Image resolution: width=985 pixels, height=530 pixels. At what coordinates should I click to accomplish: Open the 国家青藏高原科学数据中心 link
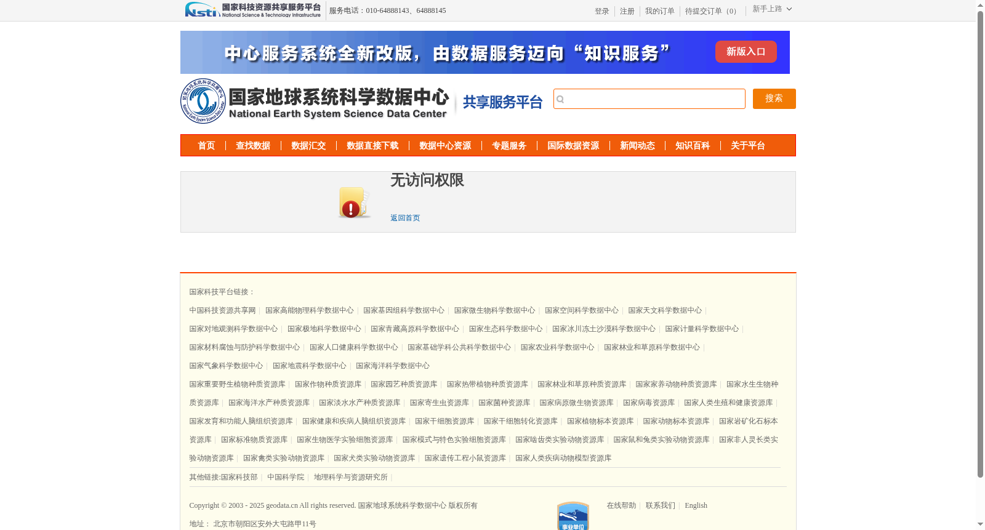click(415, 329)
